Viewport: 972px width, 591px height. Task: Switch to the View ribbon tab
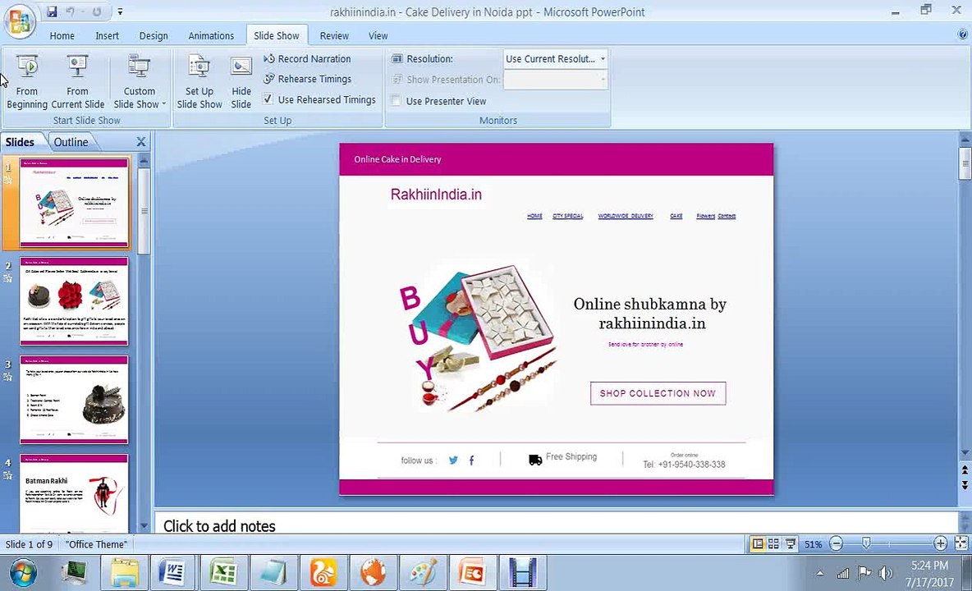point(378,36)
